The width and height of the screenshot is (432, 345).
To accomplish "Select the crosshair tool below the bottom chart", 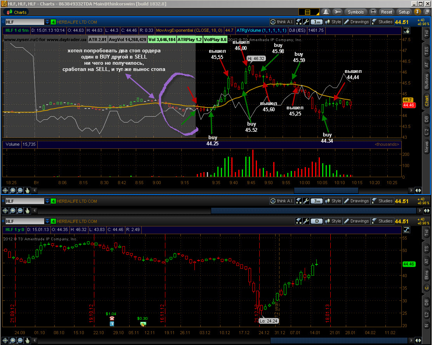I will 5,341.
